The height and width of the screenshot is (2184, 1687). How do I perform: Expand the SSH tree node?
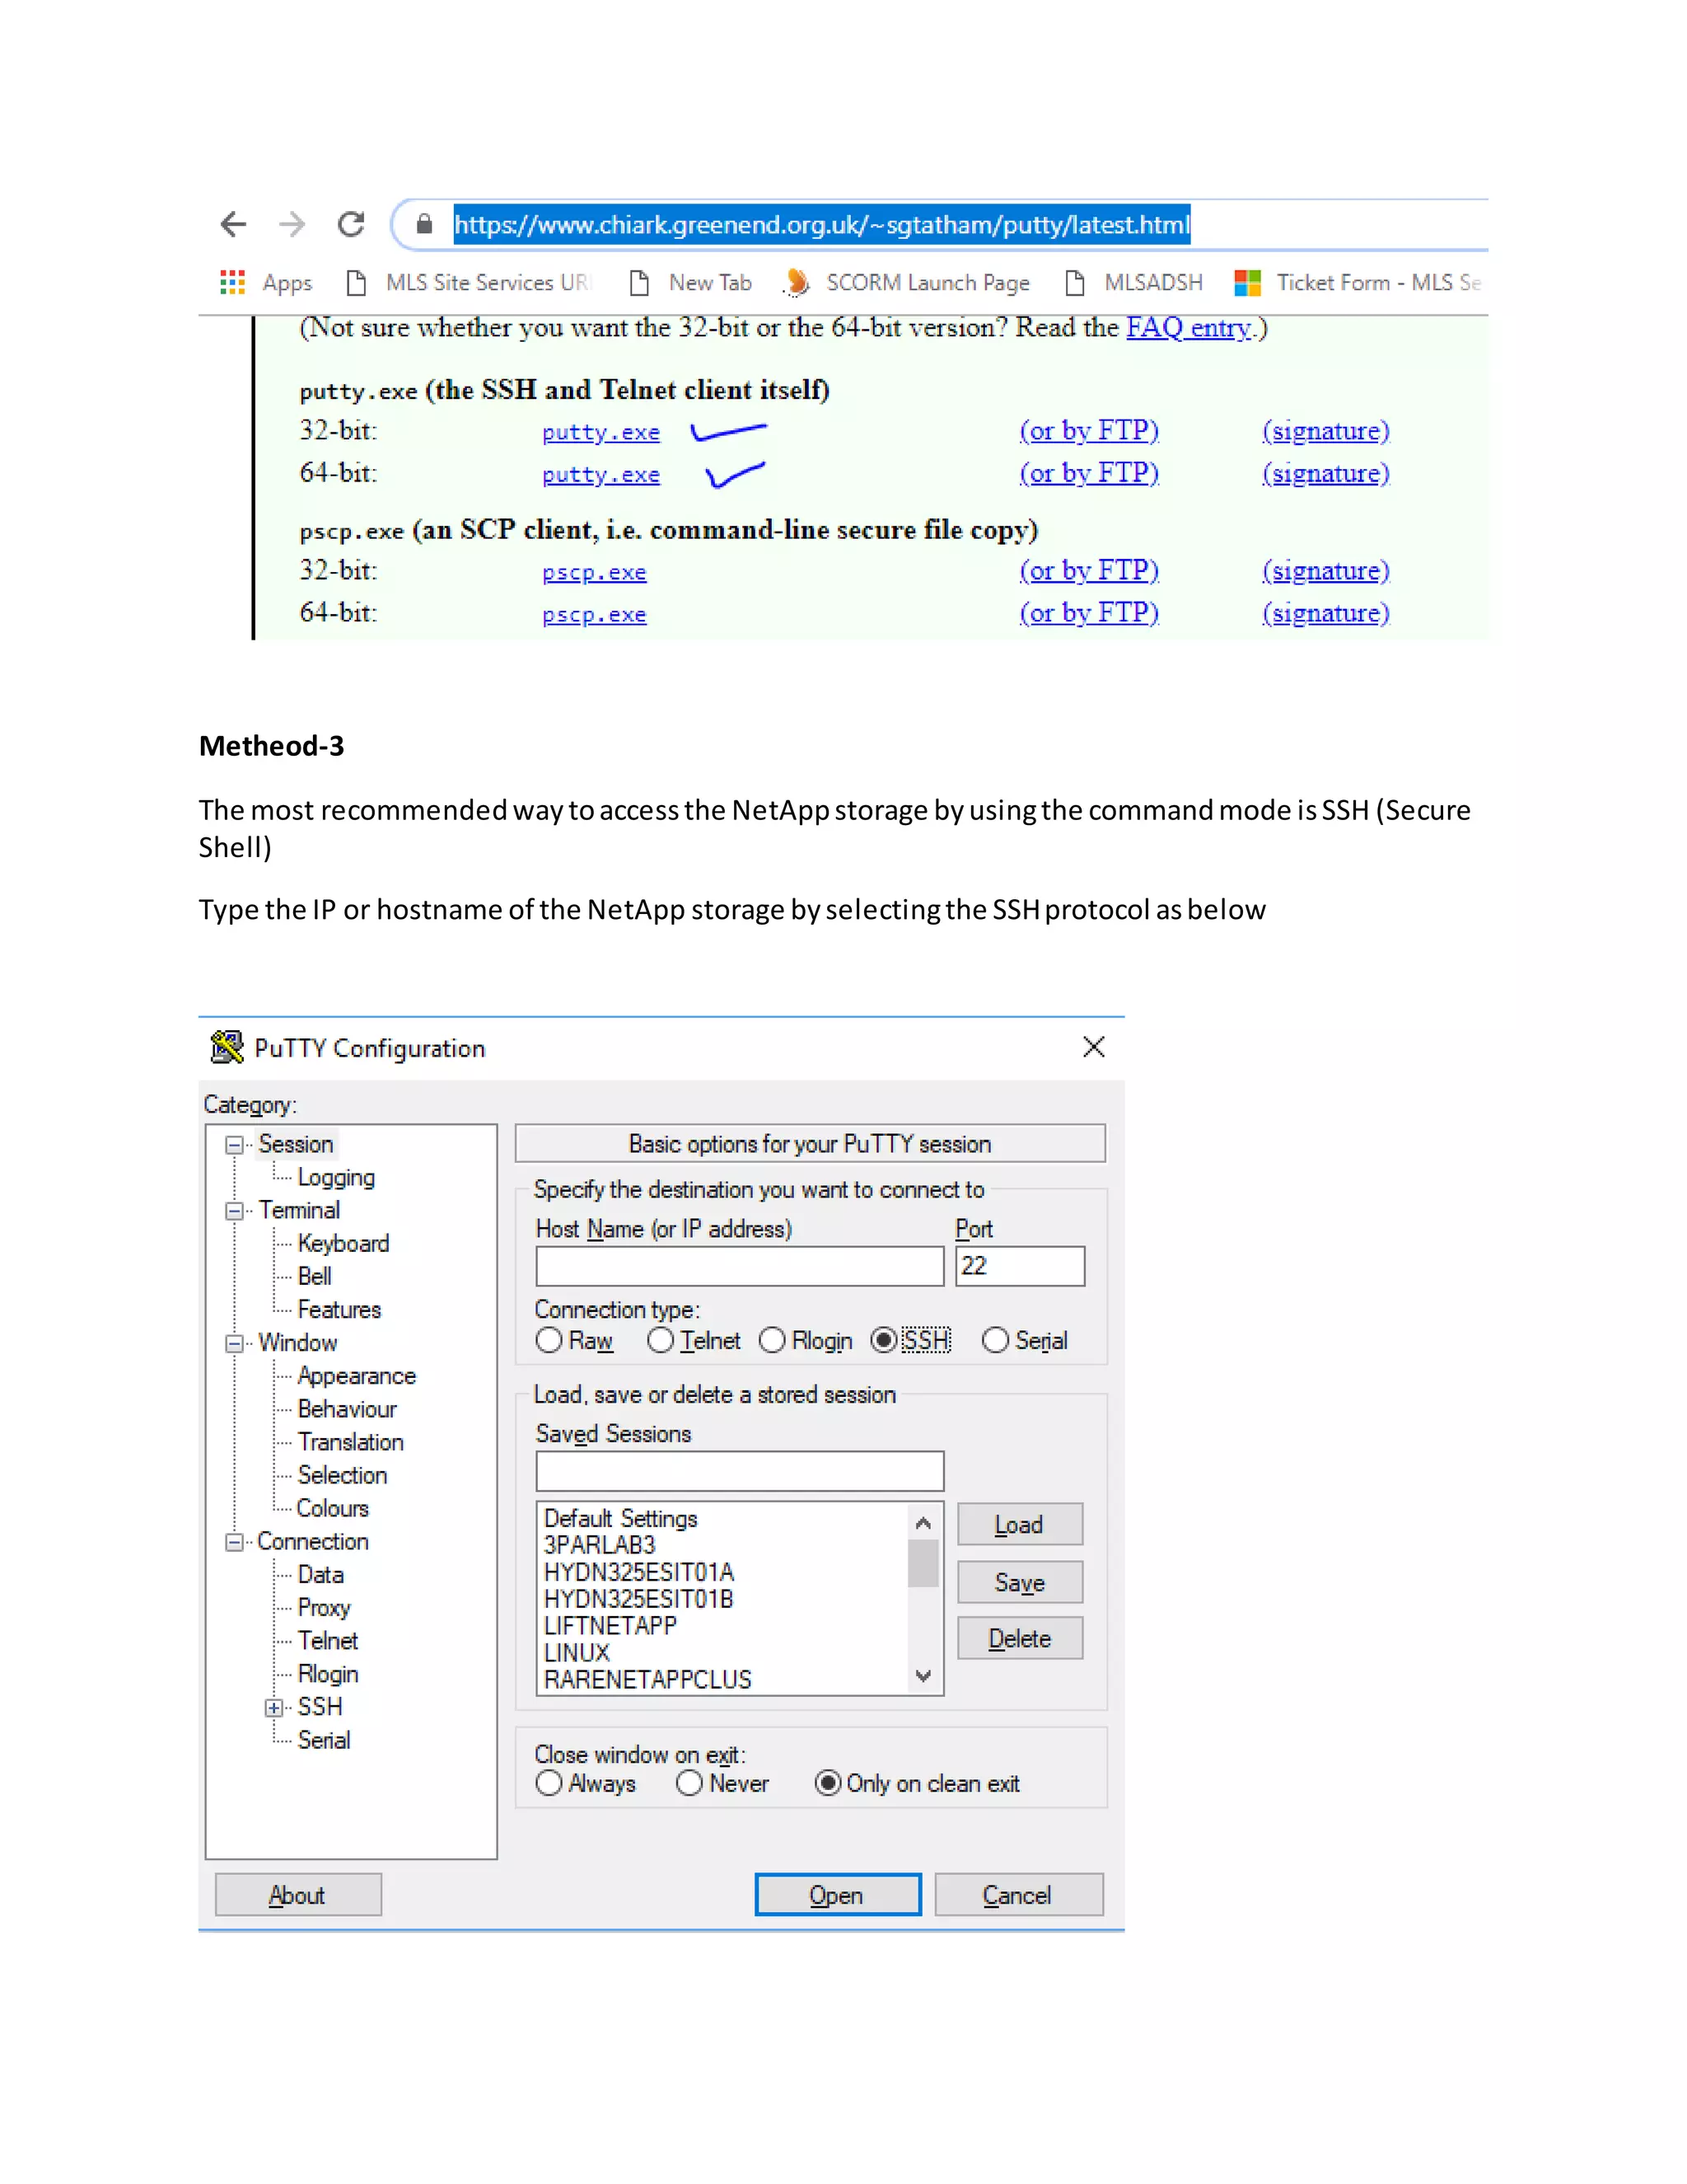point(273,1708)
